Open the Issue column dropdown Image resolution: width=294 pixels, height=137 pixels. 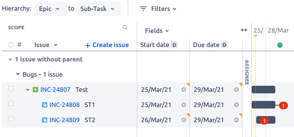46,45
